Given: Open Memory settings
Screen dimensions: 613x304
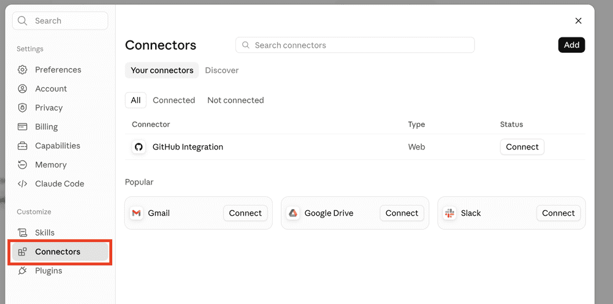Looking at the screenshot, I should tap(60, 164).
